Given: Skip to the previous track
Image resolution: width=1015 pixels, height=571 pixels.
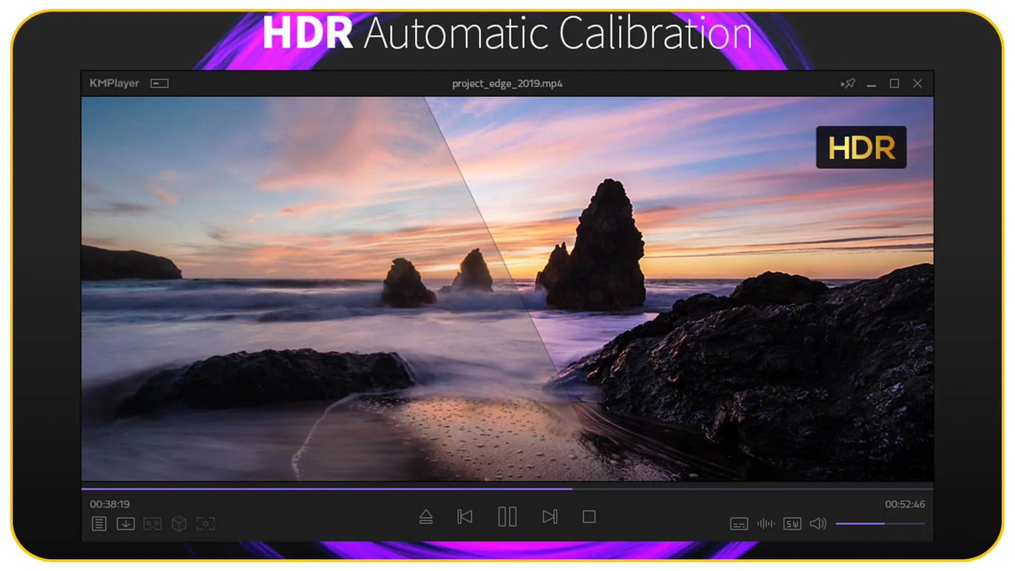Looking at the screenshot, I should click(465, 517).
